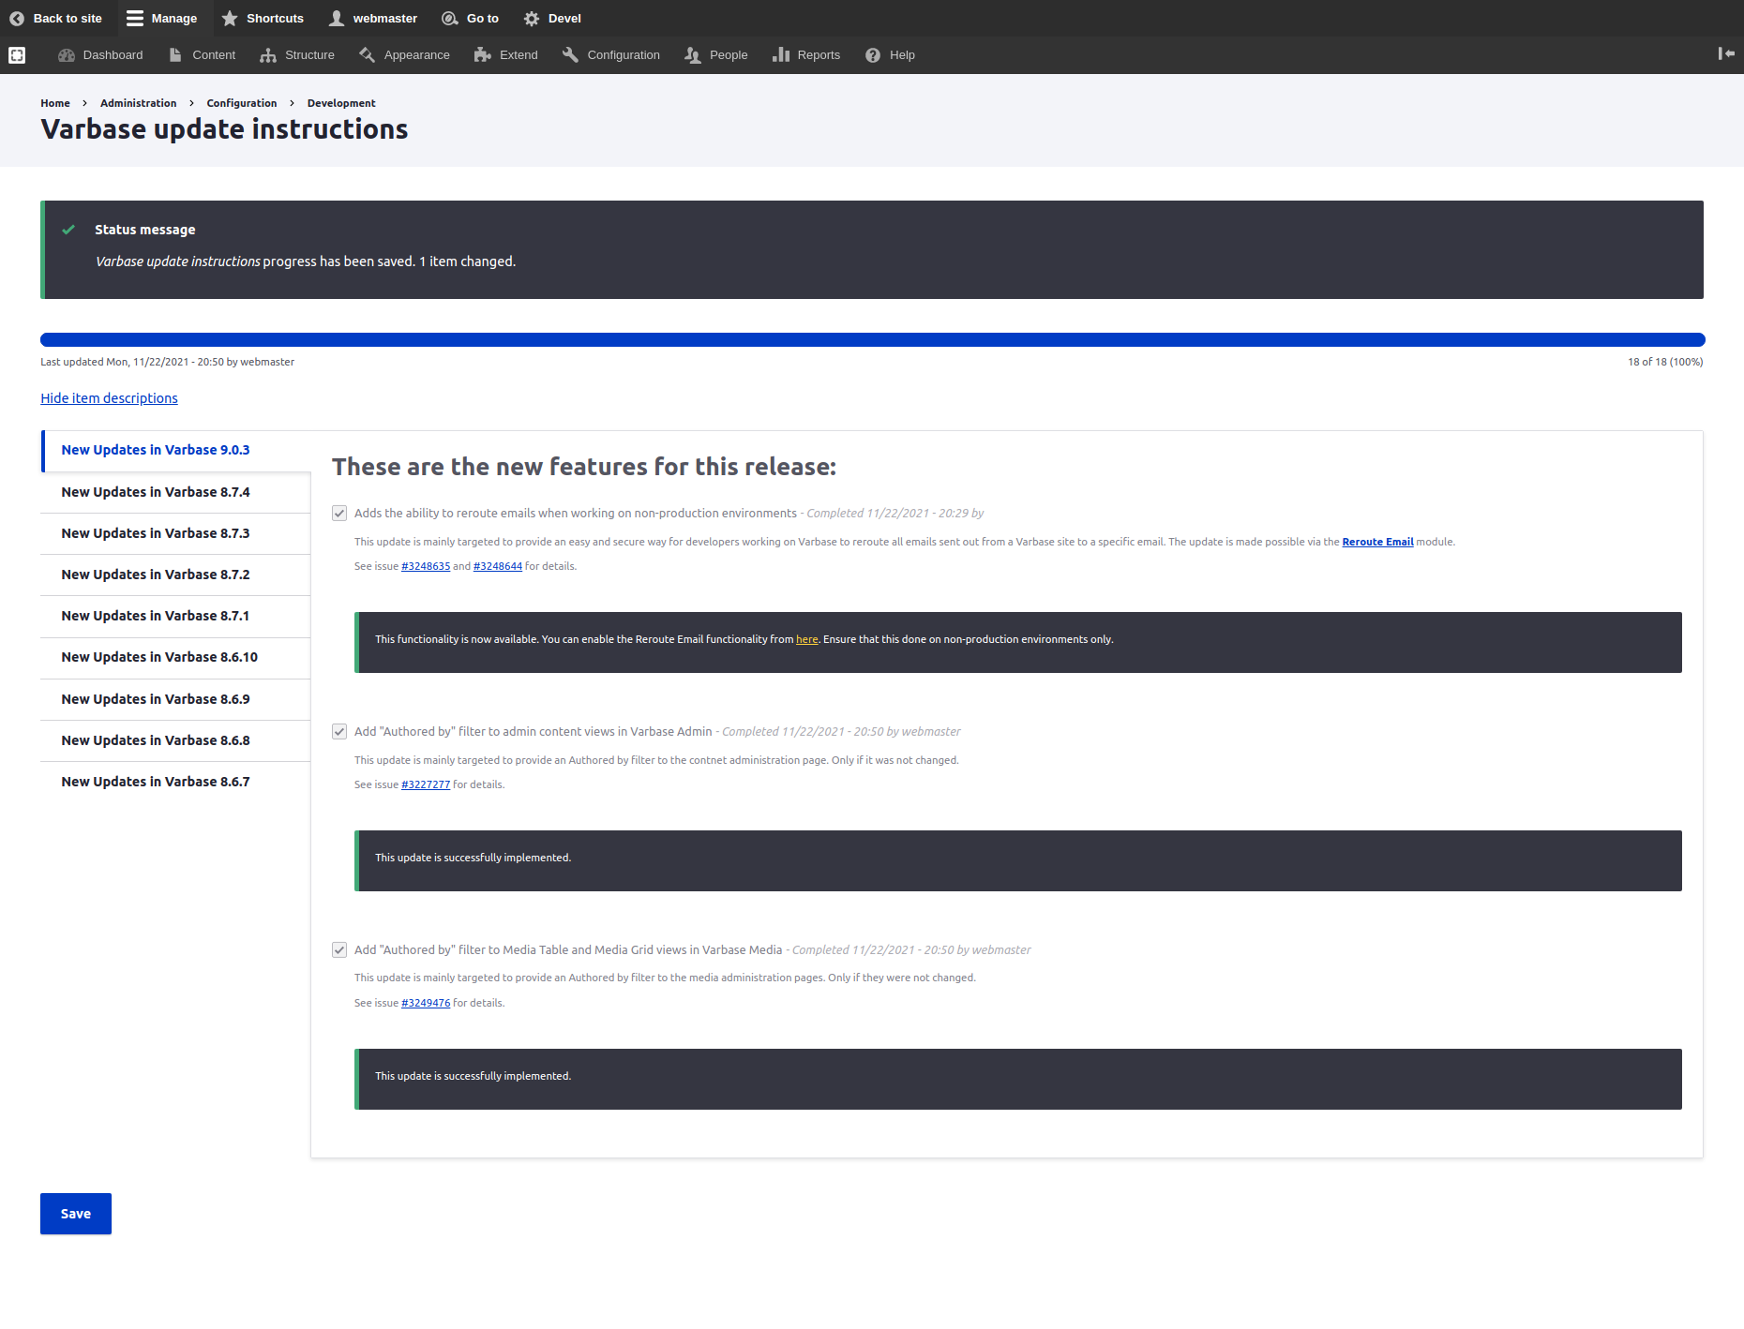Click Hide item descriptions link
1744x1329 pixels.
tap(109, 398)
